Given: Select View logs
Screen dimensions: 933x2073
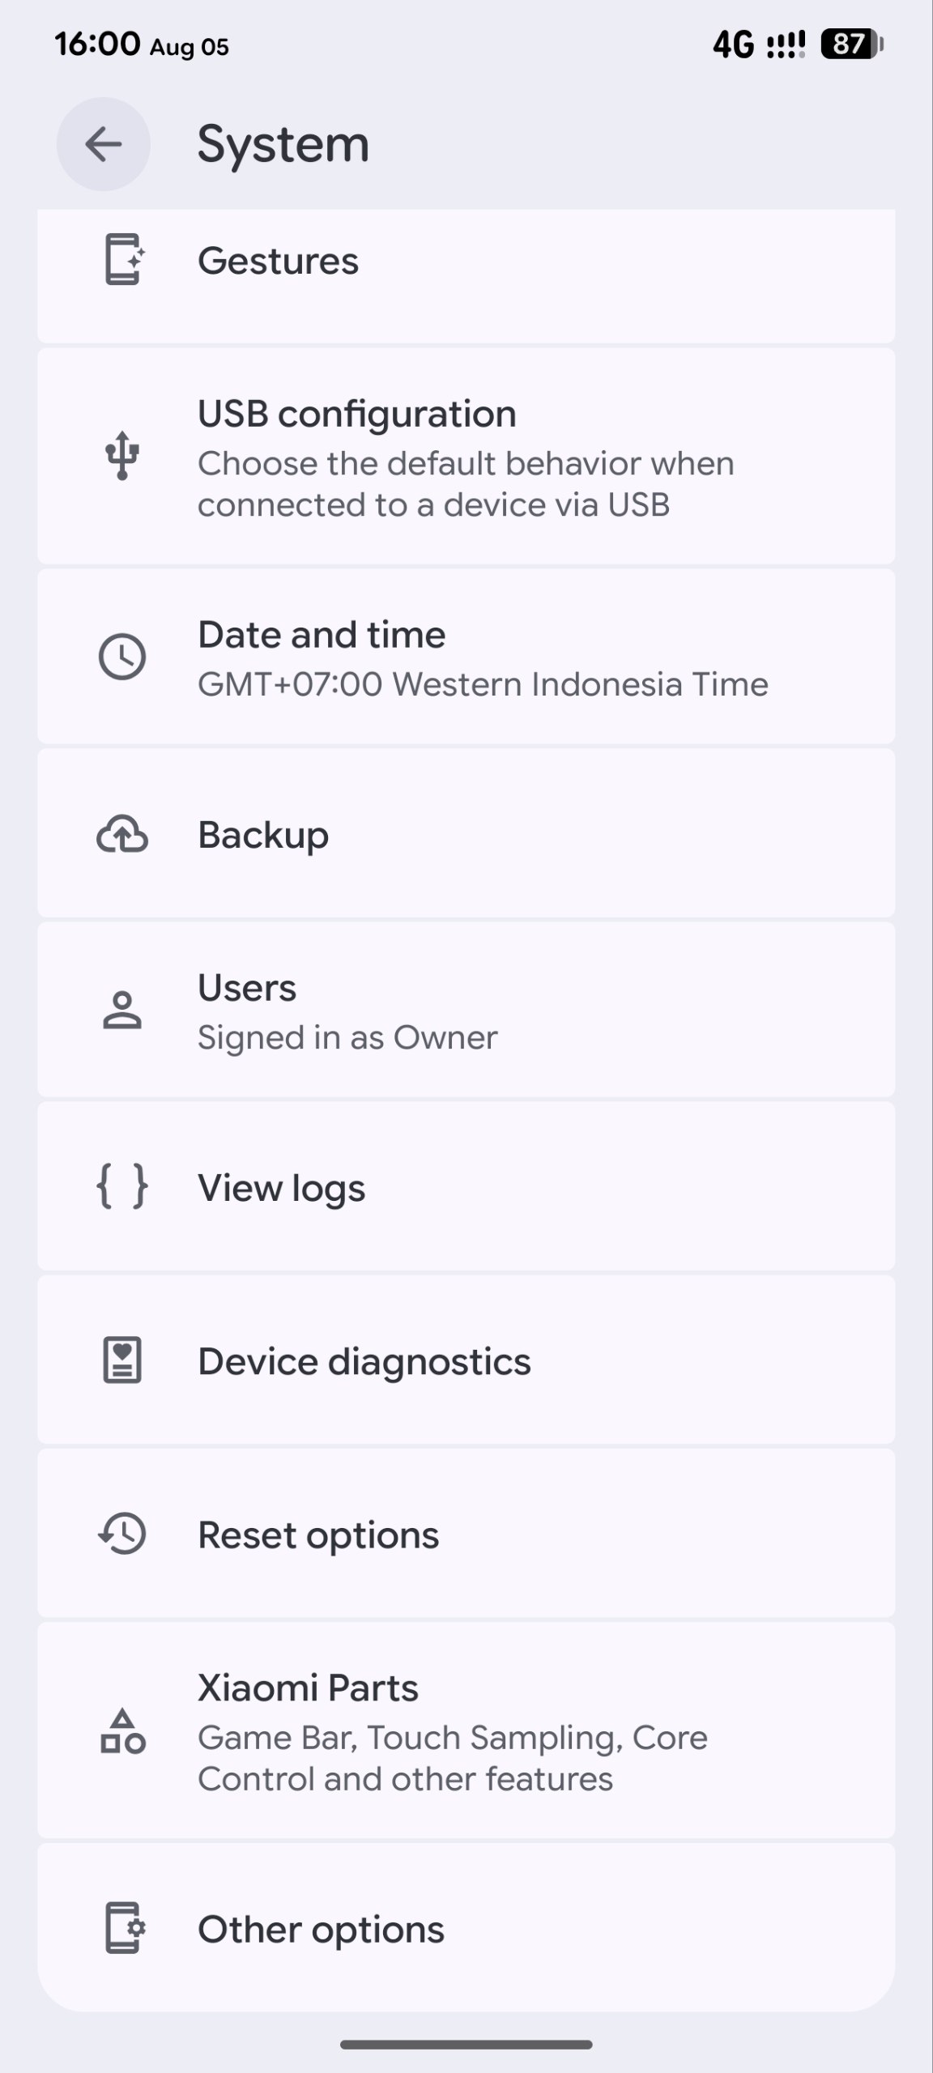Looking at the screenshot, I should click(466, 1186).
